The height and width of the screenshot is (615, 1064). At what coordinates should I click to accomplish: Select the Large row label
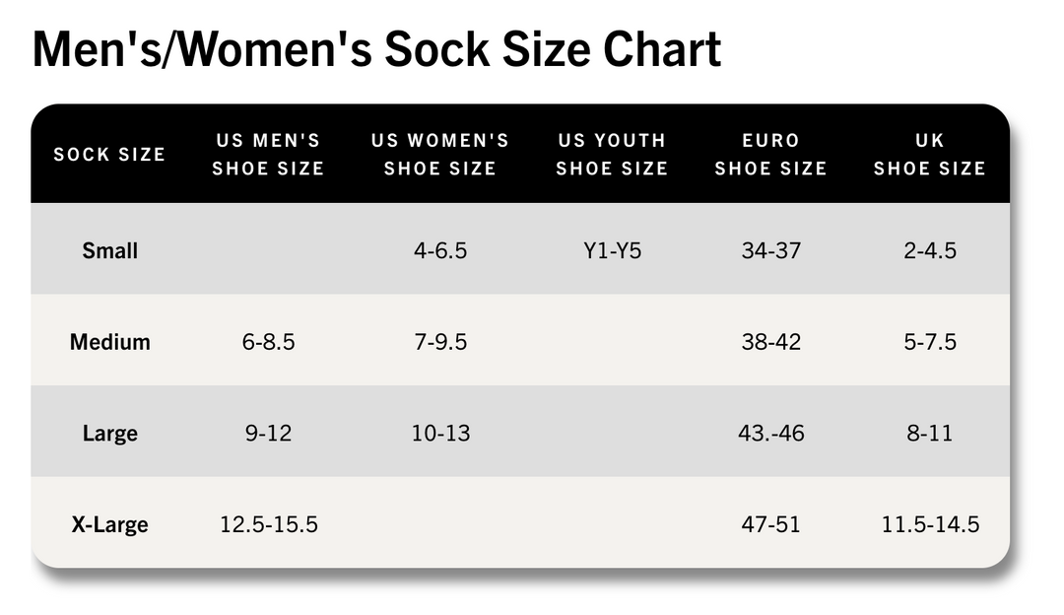(x=109, y=433)
